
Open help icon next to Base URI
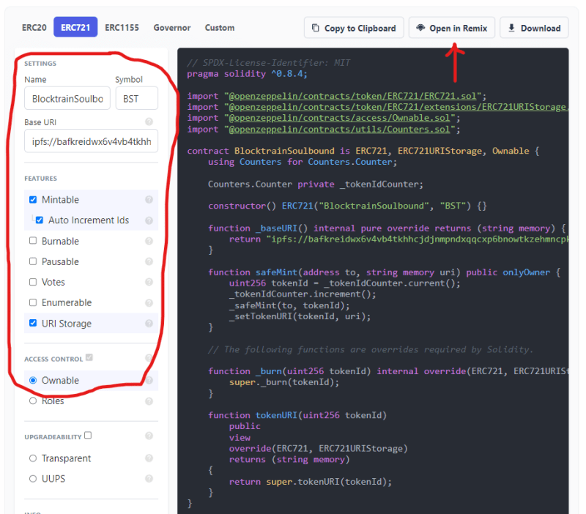(x=149, y=122)
